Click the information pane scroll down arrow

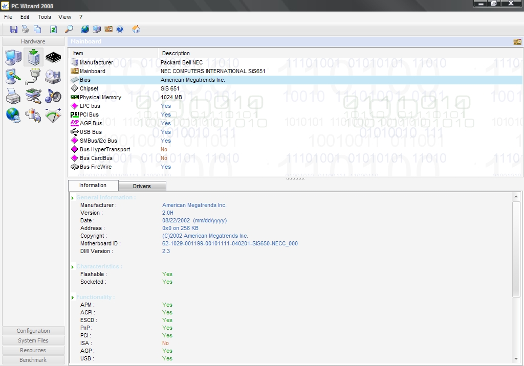point(516,359)
